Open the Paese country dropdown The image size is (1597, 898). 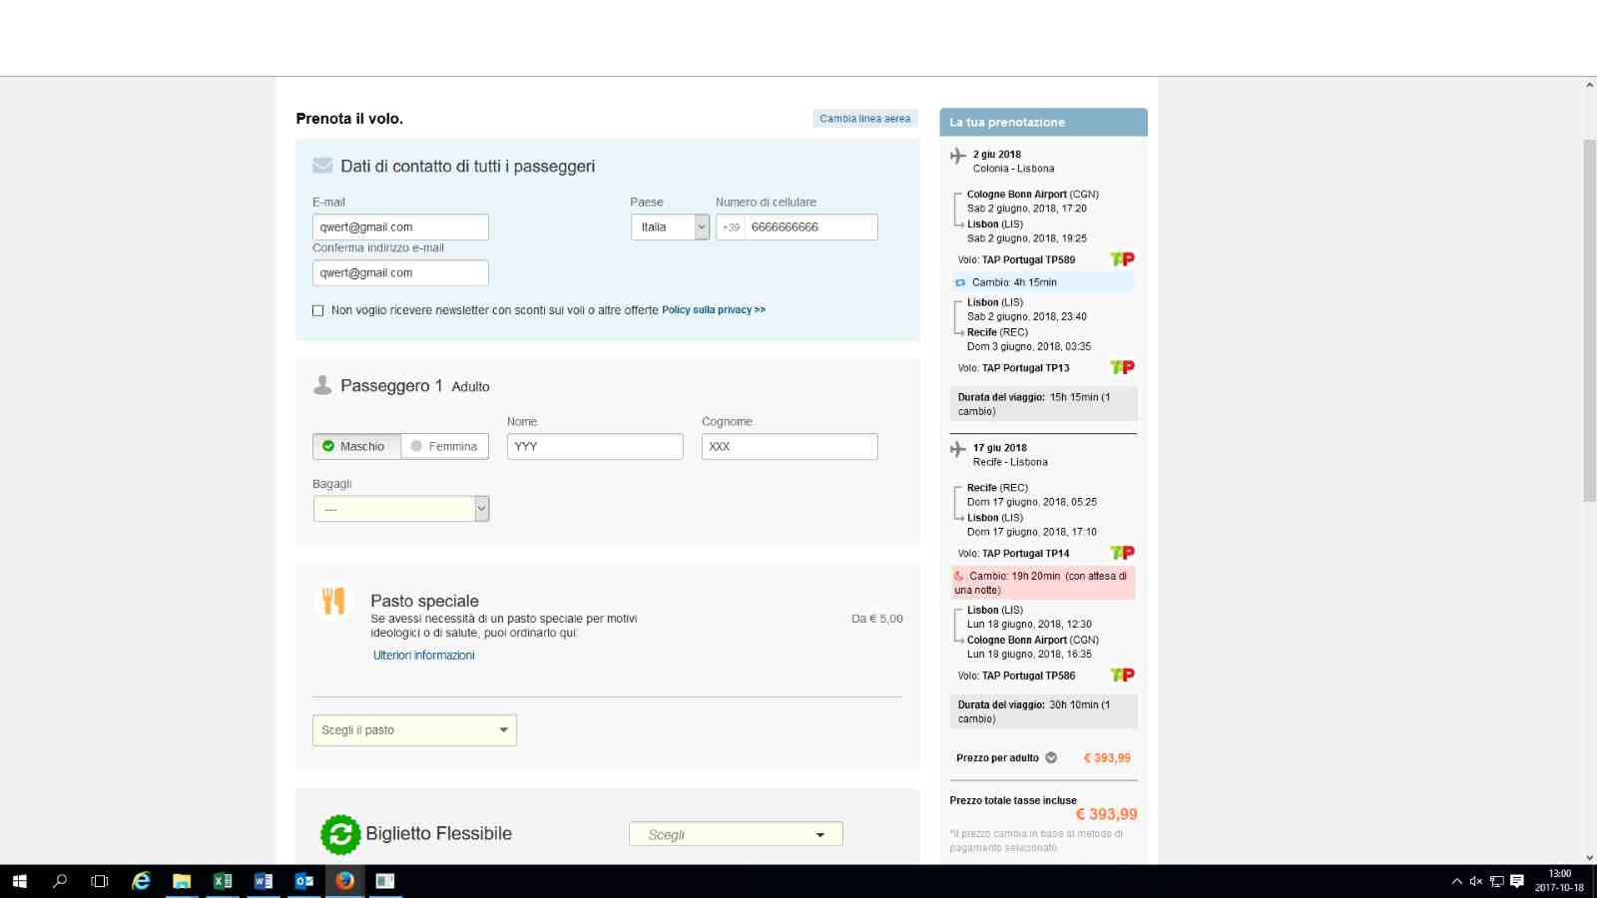(x=670, y=227)
